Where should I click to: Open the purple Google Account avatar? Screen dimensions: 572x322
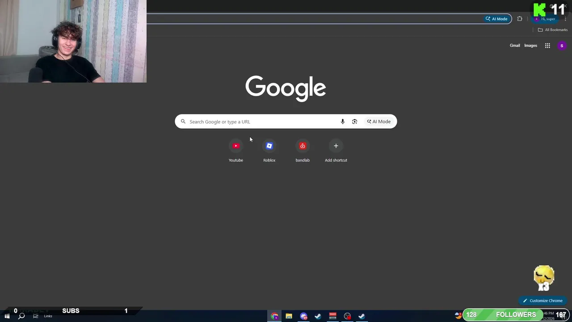click(562, 46)
